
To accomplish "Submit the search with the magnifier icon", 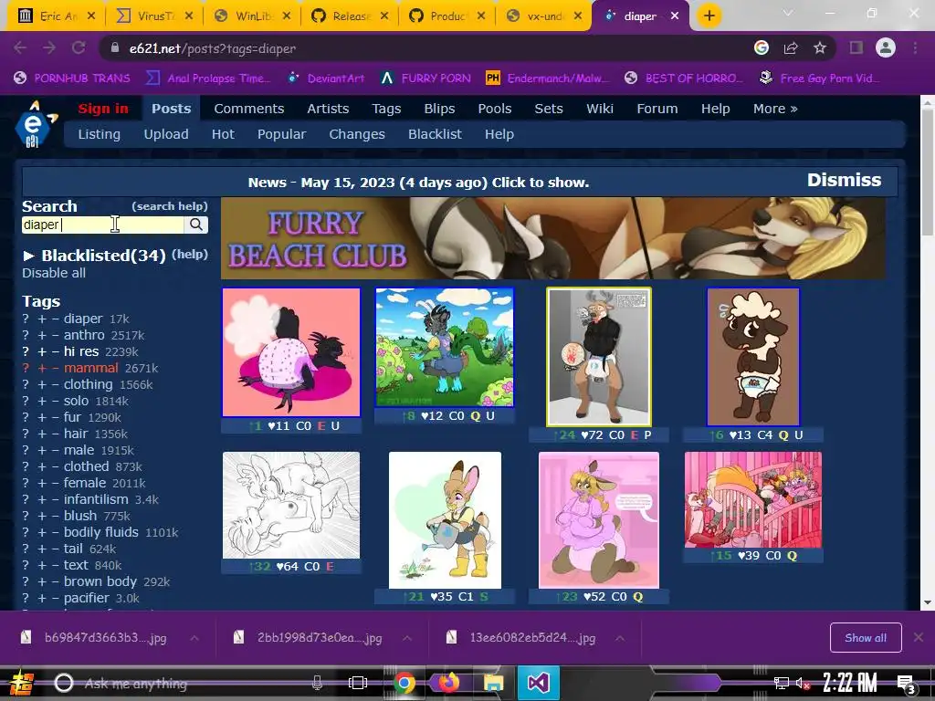I will (x=196, y=225).
